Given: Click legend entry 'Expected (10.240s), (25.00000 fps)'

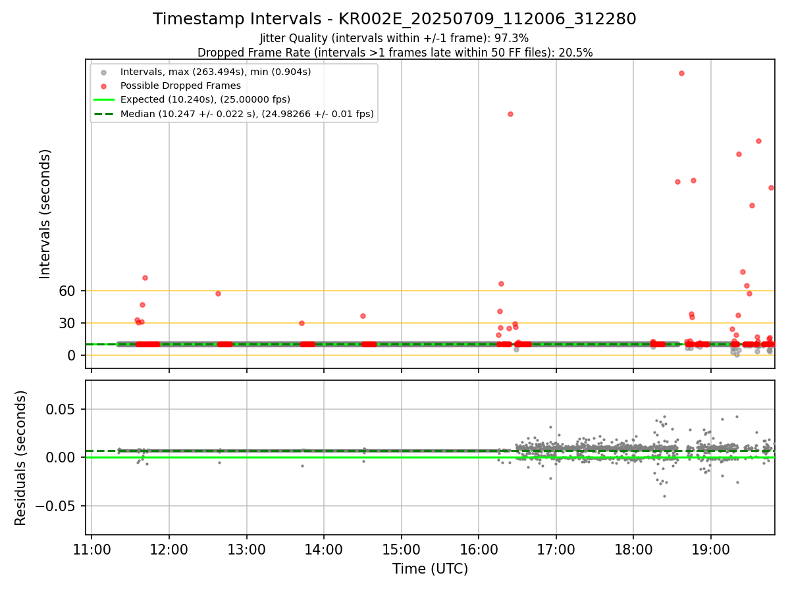Looking at the screenshot, I should click(x=205, y=99).
